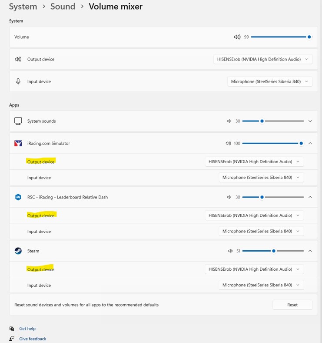
Task: Mute Steam app speaker icon
Action: click(x=230, y=251)
